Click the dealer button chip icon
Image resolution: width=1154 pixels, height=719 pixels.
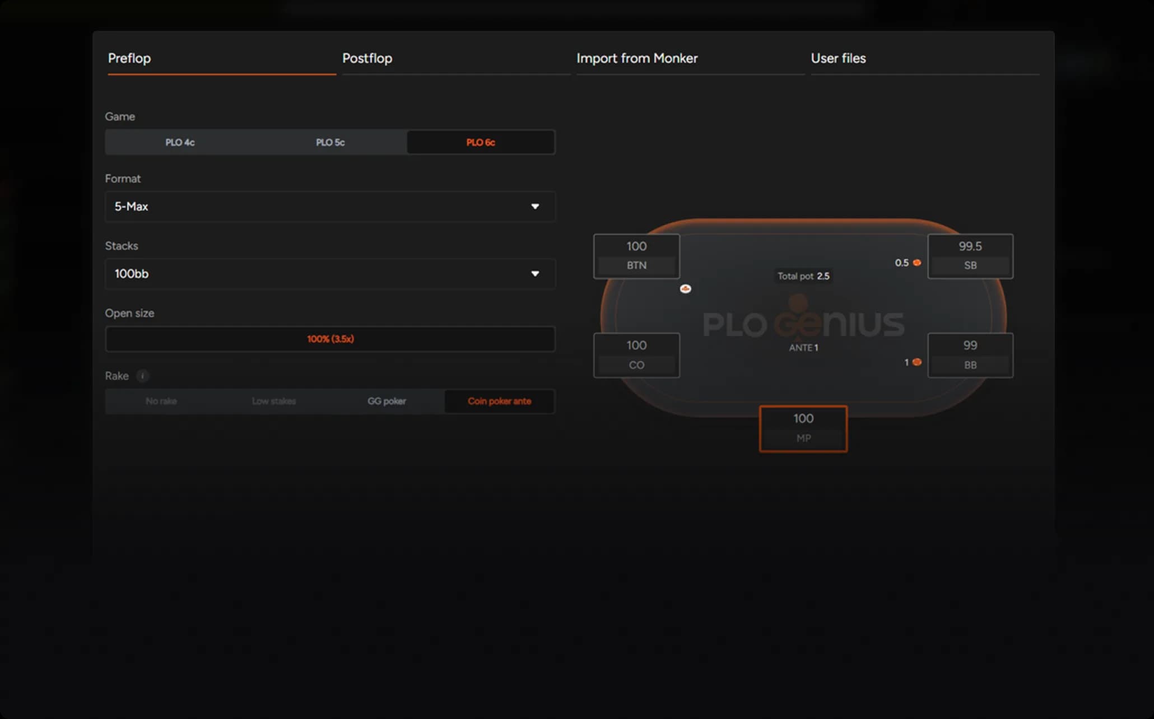coord(686,289)
